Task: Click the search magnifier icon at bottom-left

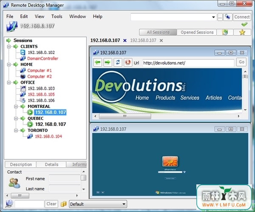Action: pos(9,204)
